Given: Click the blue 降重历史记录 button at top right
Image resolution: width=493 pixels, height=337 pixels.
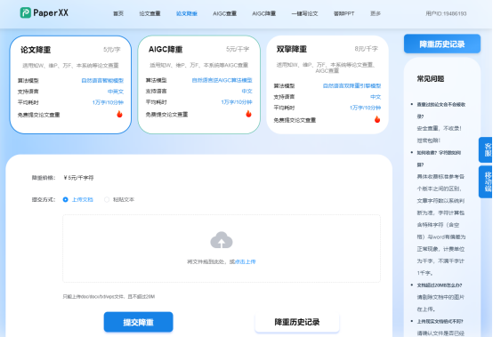Looking at the screenshot, I should tap(442, 44).
